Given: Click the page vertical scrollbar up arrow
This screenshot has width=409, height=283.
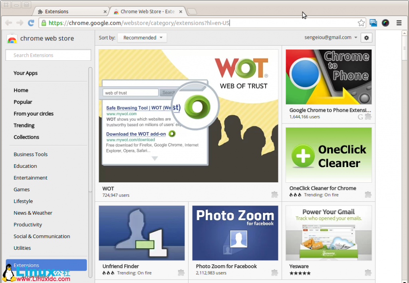Looking at the screenshot, I should click(404, 33).
